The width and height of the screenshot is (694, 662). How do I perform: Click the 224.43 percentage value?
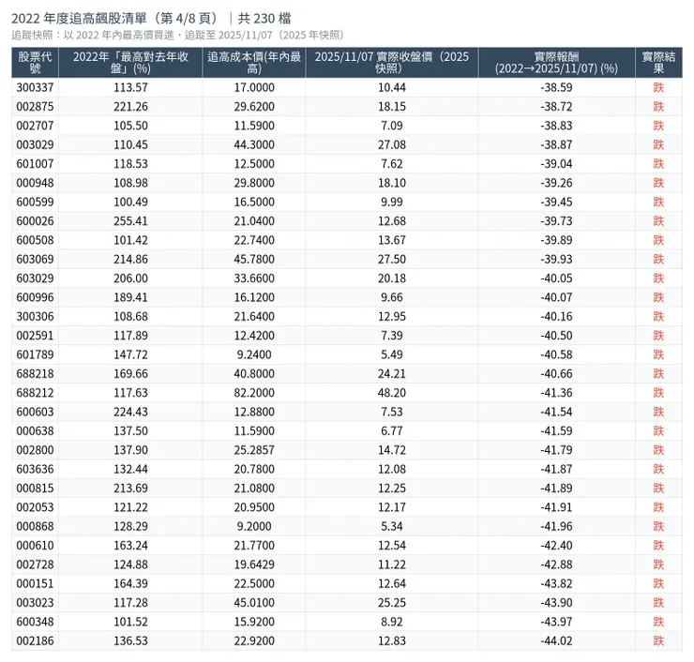[x=130, y=412]
